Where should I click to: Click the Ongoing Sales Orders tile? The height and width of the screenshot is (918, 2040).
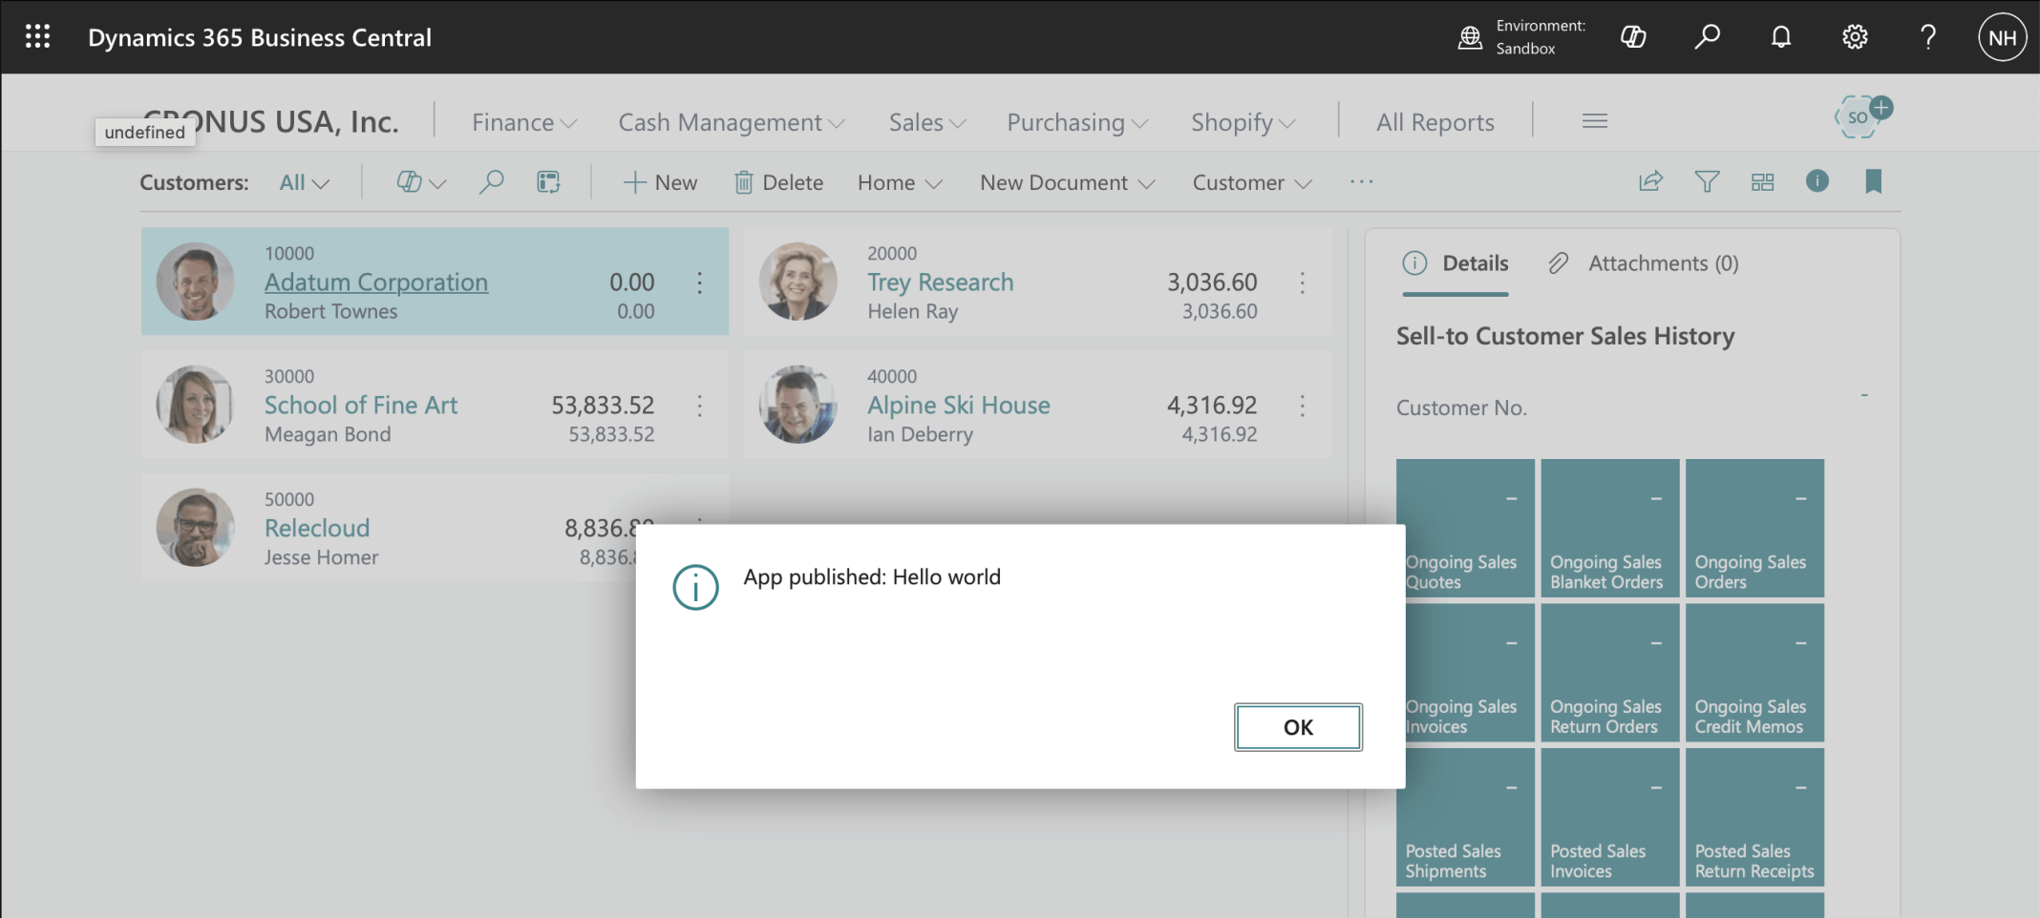pos(1754,528)
